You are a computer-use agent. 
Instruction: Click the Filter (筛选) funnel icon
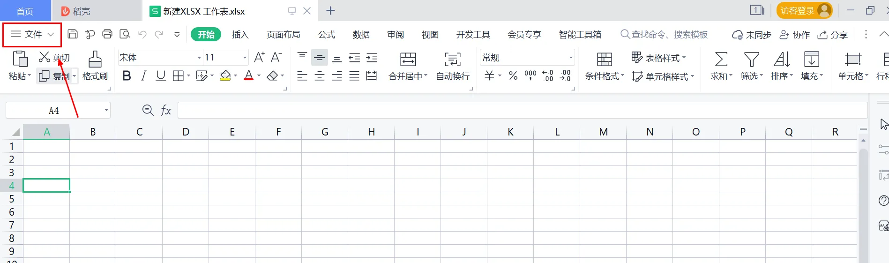coord(751,60)
